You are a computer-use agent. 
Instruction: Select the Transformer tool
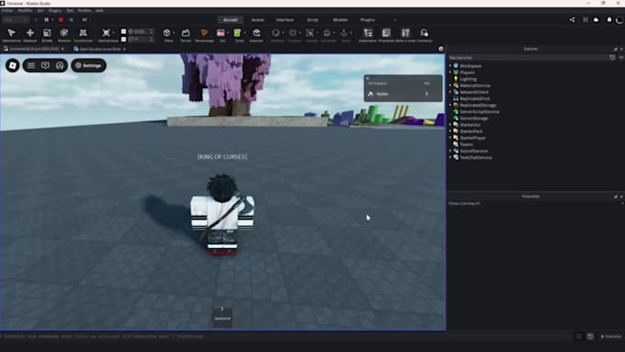coord(83,35)
